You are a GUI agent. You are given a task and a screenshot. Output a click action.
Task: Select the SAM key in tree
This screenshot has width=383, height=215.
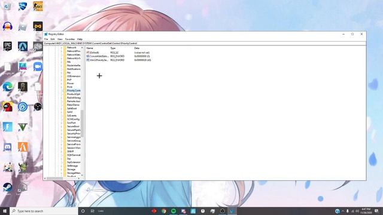tap(69, 112)
